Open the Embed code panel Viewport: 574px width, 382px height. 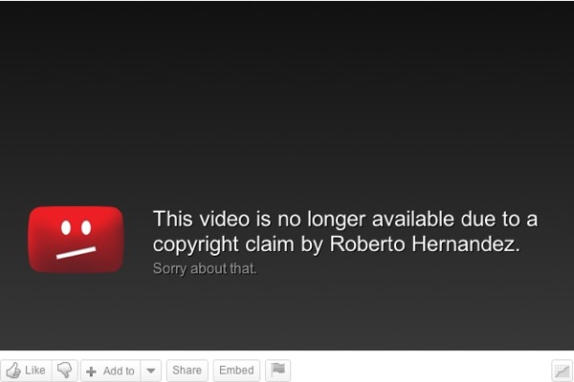pos(236,371)
